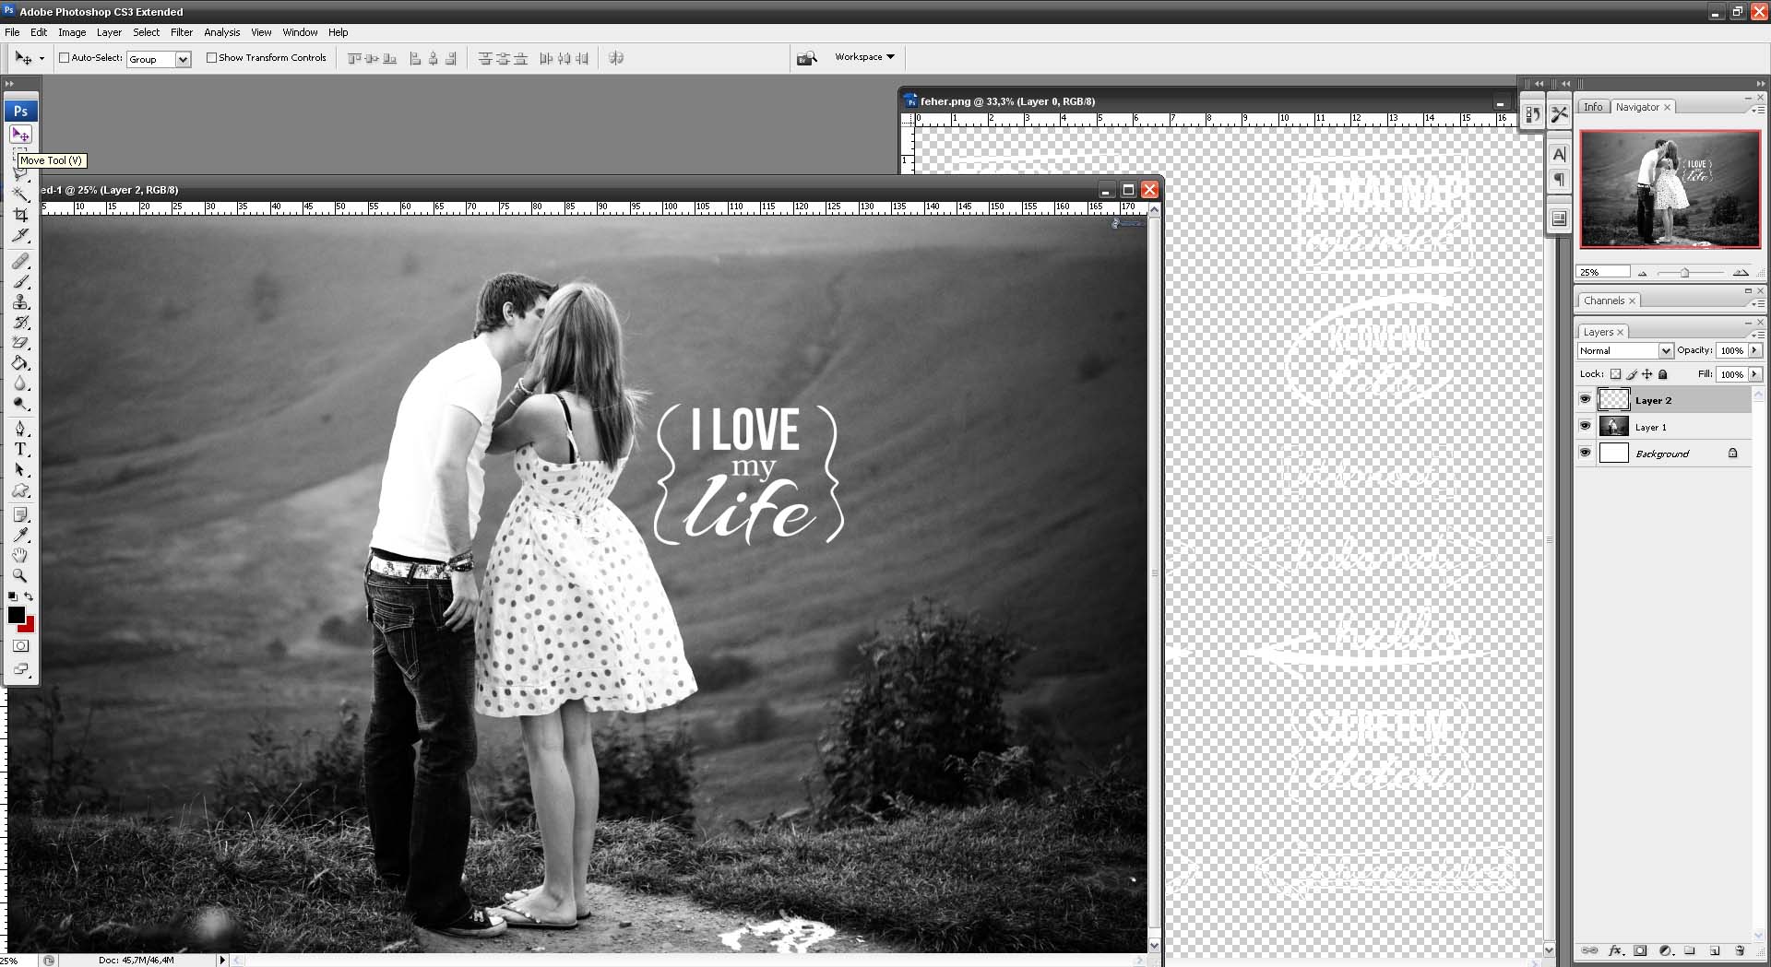Viewport: 1771px width, 967px height.
Task: Select the Horizontal Type tool
Action: 20,450
